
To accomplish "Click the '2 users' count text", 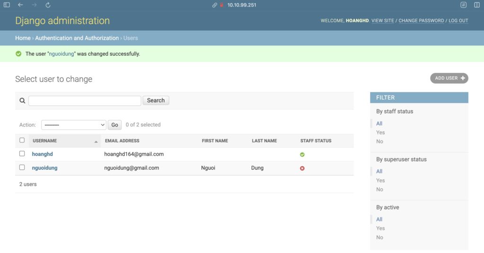I will coord(28,184).
